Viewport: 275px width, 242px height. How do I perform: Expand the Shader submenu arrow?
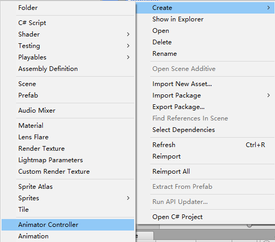point(128,34)
